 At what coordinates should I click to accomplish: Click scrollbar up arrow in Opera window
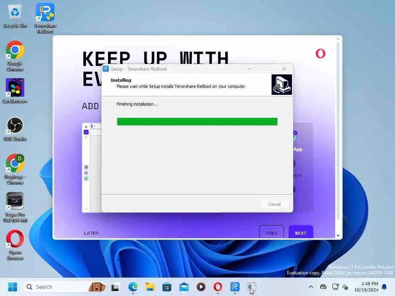(338, 39)
